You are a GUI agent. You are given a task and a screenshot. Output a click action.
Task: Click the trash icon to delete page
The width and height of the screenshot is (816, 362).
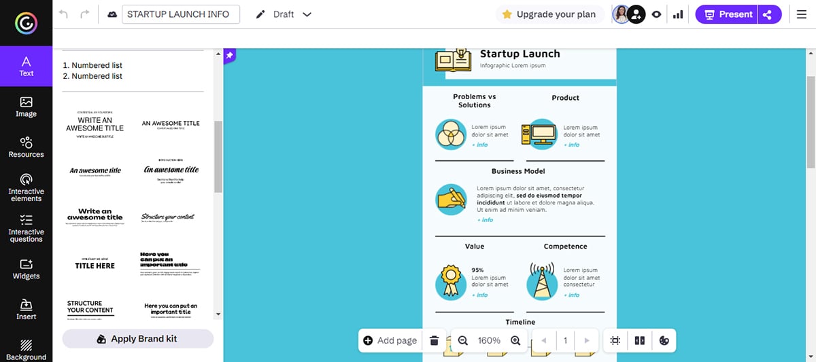pos(435,340)
